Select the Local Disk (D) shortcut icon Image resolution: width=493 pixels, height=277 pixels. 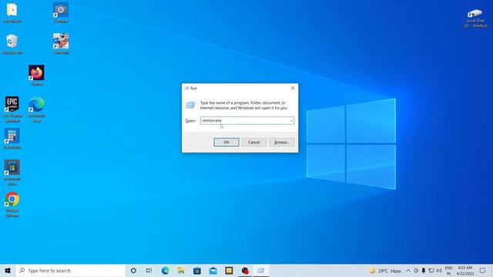coord(475,18)
